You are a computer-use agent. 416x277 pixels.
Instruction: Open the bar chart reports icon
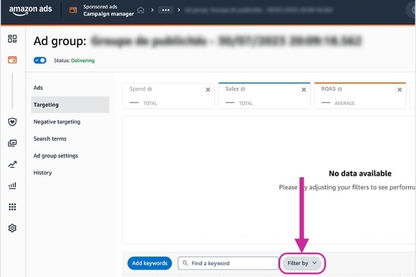pyautogui.click(x=12, y=186)
